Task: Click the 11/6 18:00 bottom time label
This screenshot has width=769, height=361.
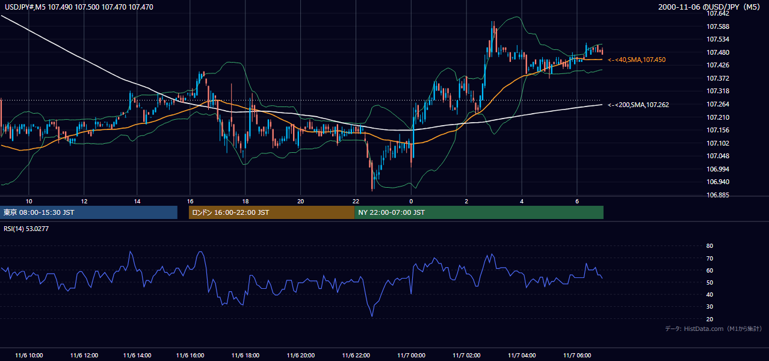Action: pos(245,355)
